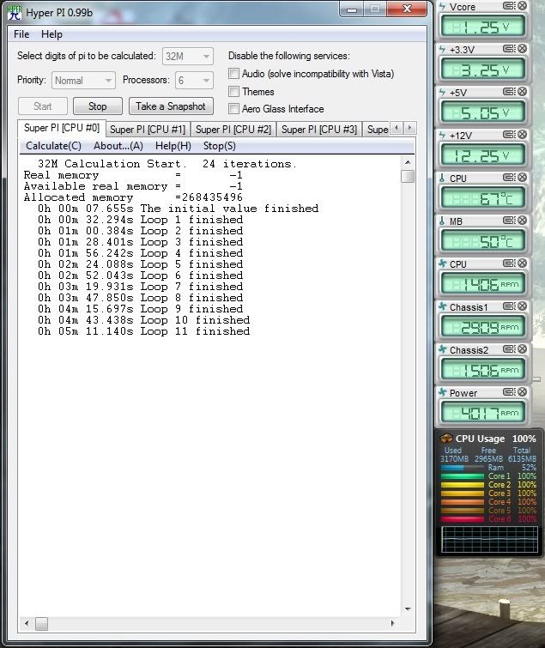This screenshot has height=648, width=545.
Task: Click the Core 1 usage bar
Action: [462, 476]
